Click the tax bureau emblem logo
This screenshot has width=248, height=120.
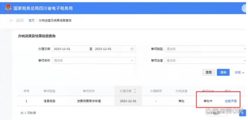[8, 8]
